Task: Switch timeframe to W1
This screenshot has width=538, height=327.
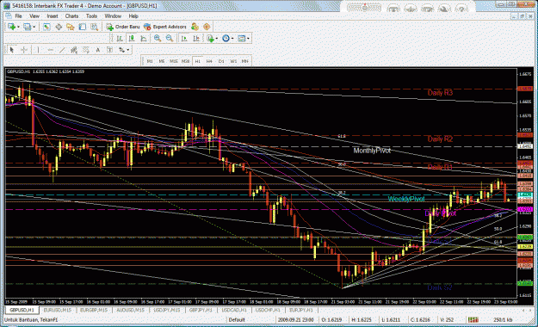Action: [x=233, y=61]
